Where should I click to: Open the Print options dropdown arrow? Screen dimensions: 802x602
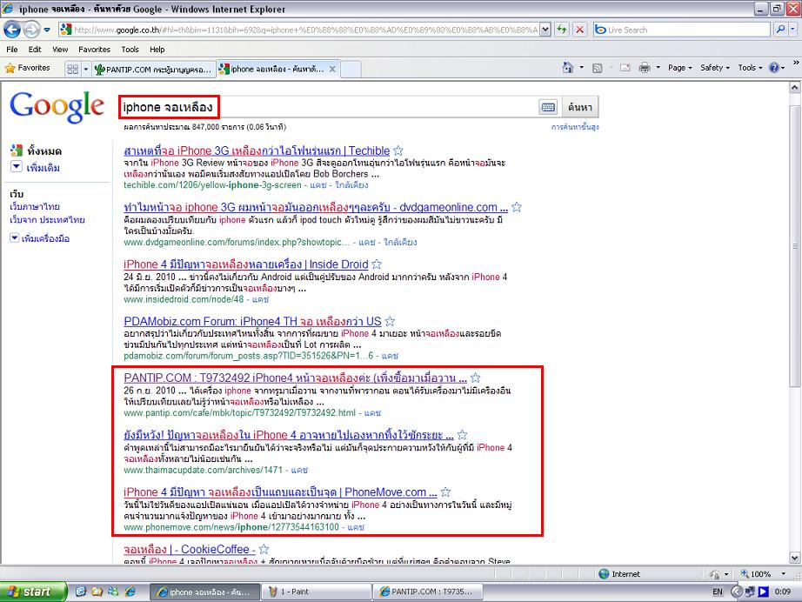point(658,68)
